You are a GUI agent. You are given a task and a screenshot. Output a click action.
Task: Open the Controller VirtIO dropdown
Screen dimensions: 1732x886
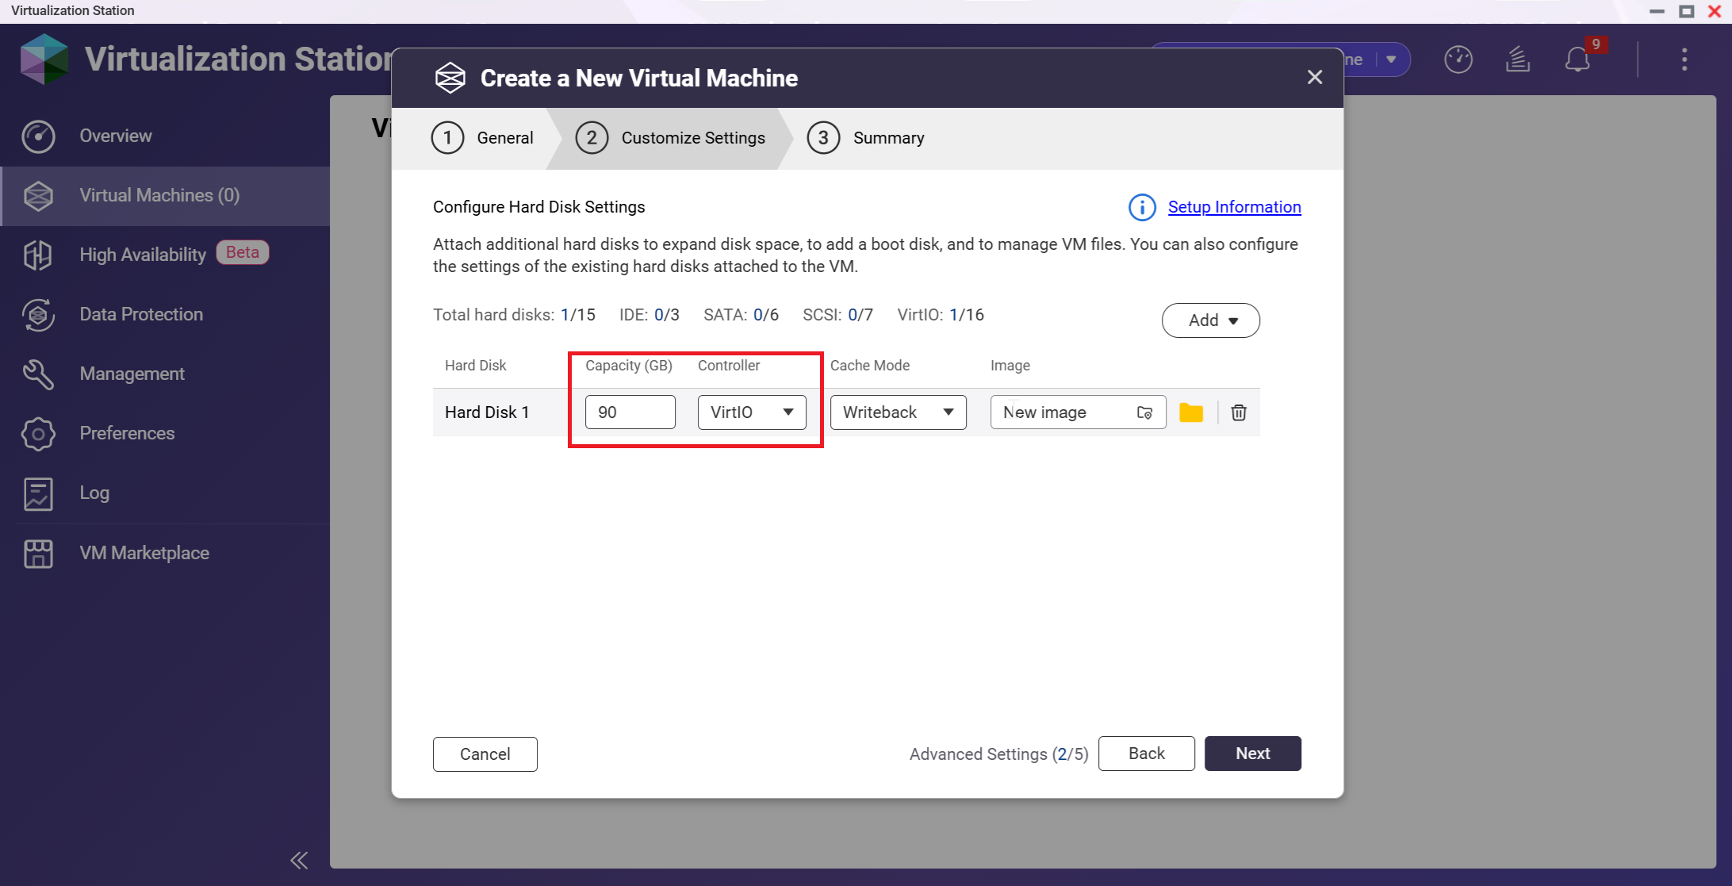click(x=752, y=412)
